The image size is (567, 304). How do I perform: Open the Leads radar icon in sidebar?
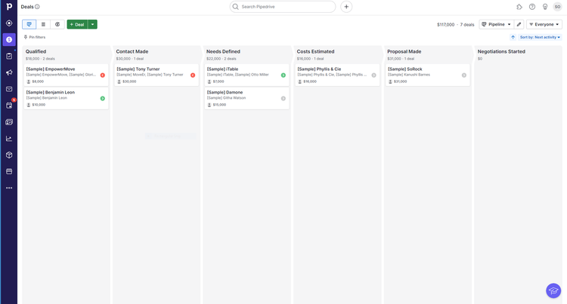9,23
